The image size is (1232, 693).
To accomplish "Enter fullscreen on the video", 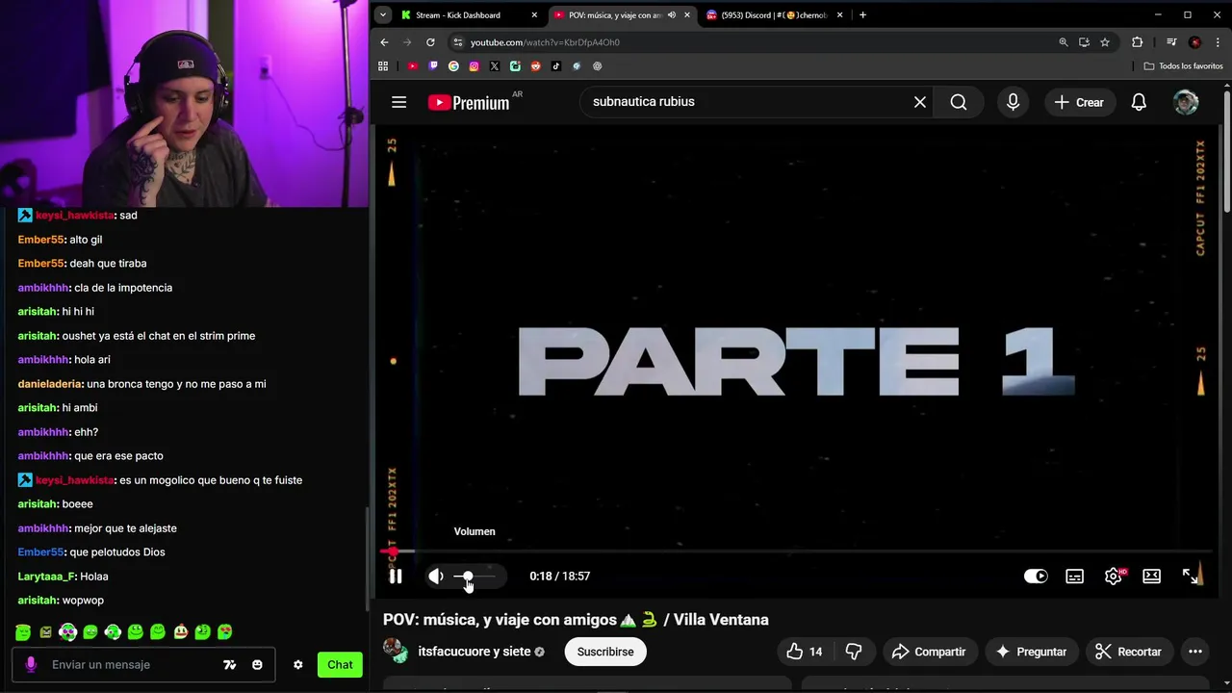I will (1191, 576).
